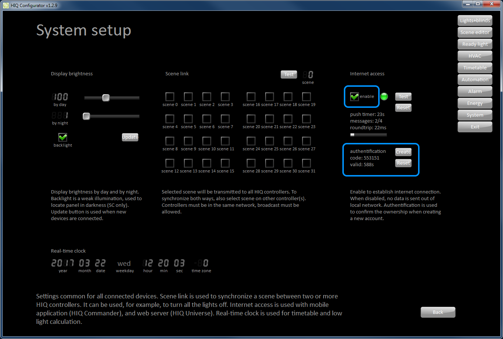Open the Lights+blinds page
This screenshot has height=339, width=503.
[x=475, y=21]
